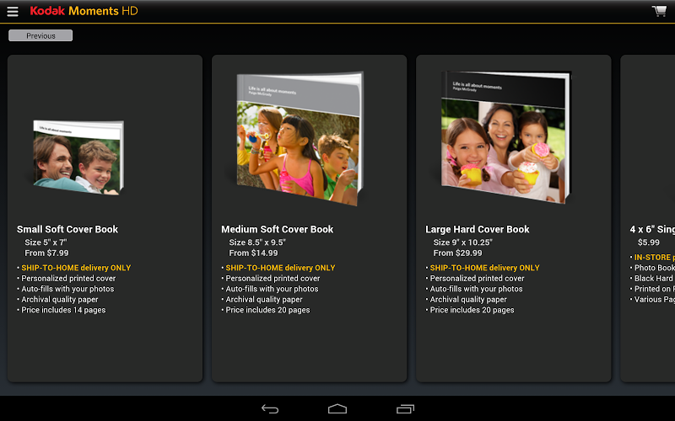Tap the Android back navigation icon
The height and width of the screenshot is (421, 675).
pos(270,409)
